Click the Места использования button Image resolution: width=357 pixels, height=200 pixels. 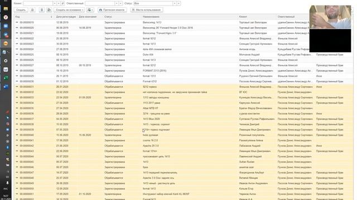pos(146,10)
